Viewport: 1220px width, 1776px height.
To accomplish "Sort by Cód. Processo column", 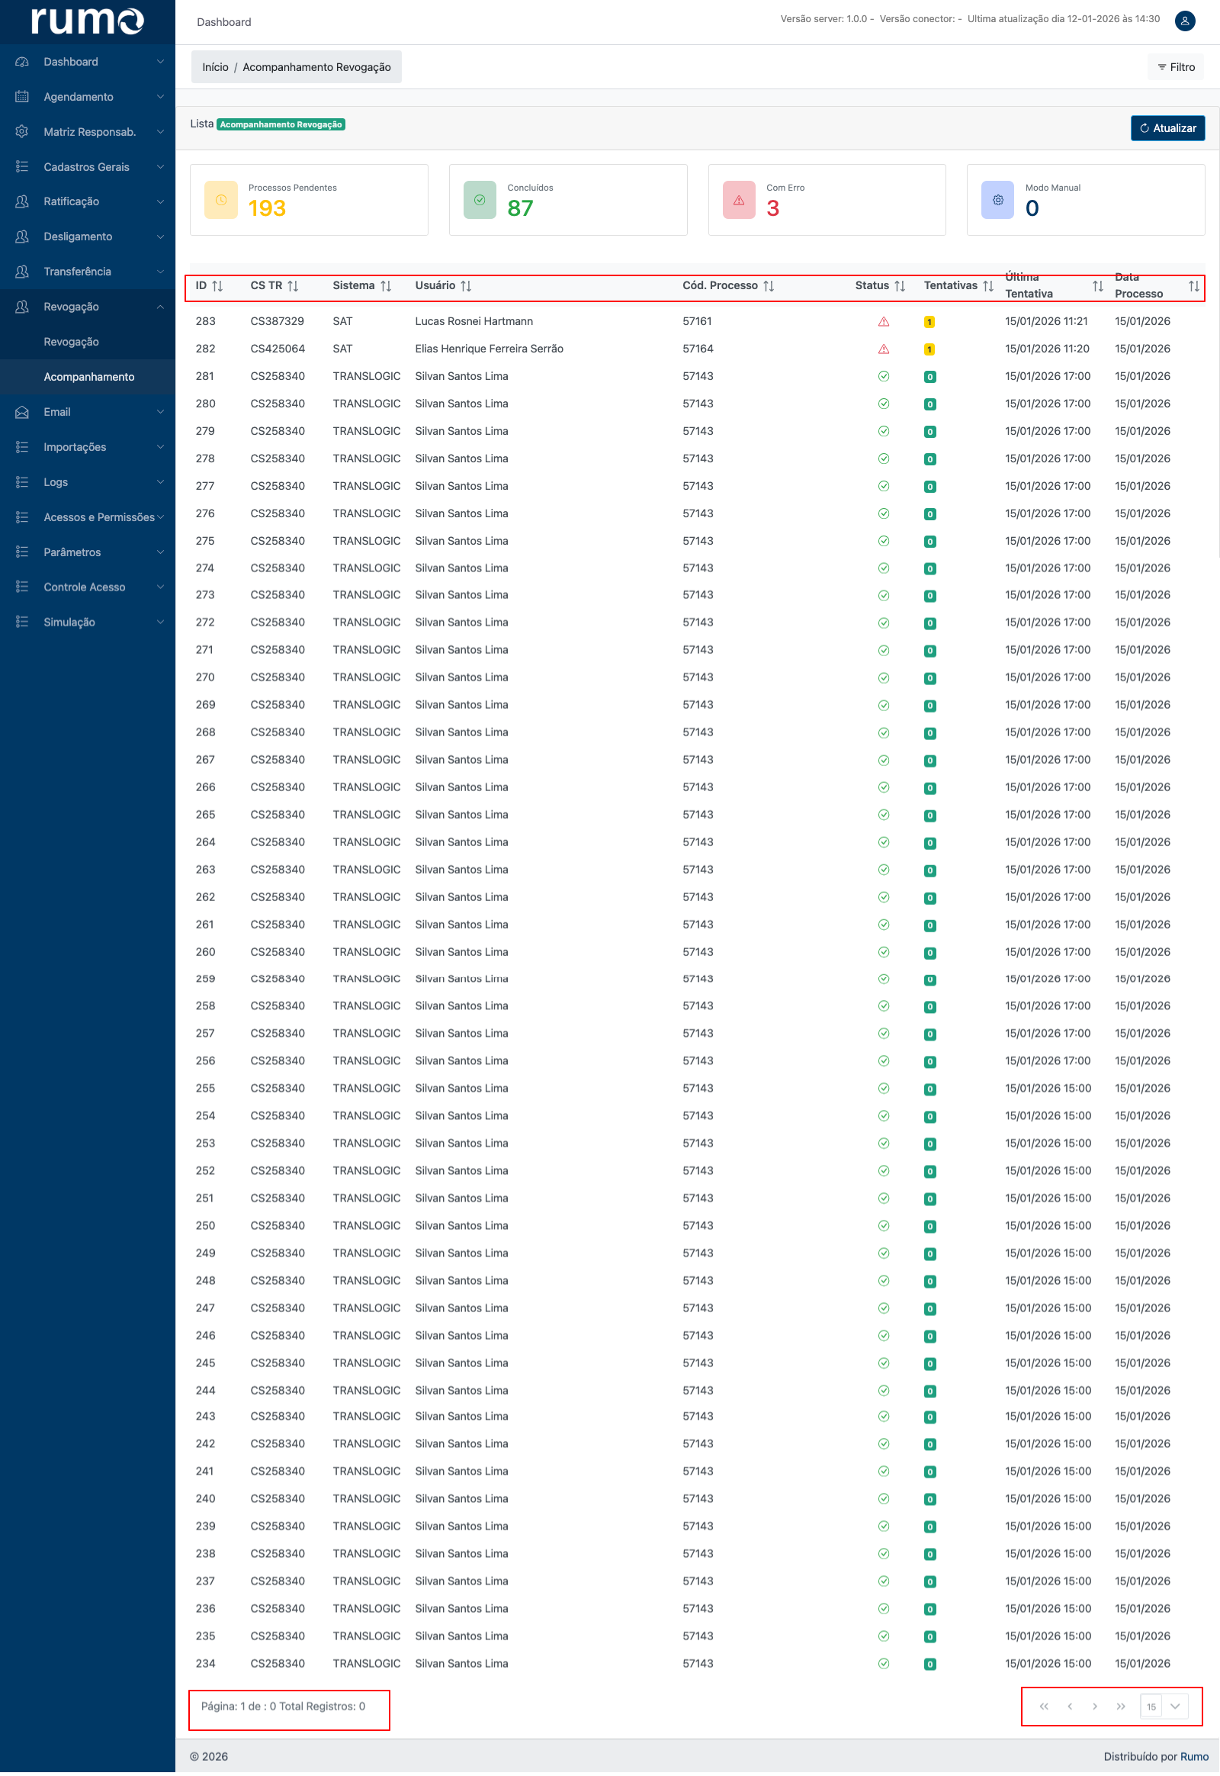I will point(769,286).
